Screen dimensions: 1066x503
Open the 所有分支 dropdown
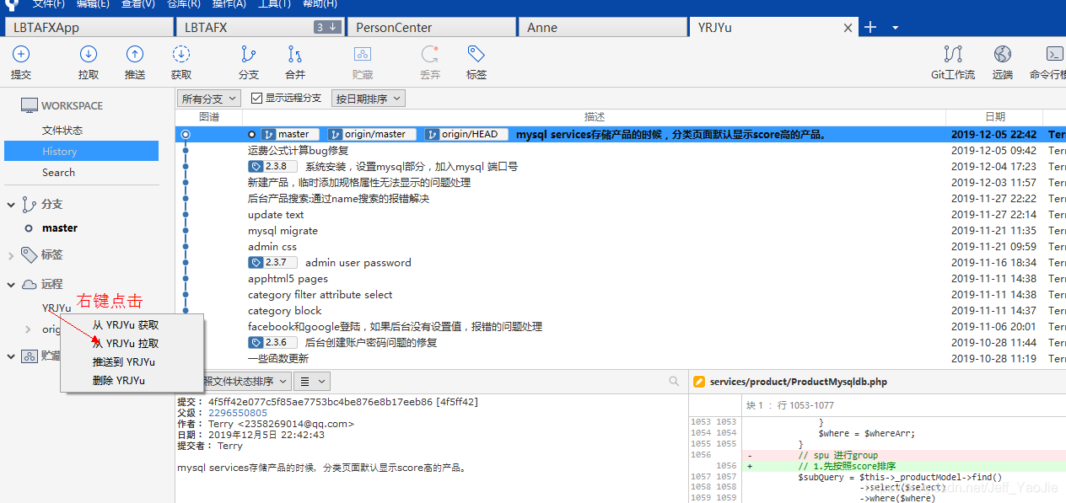click(208, 97)
